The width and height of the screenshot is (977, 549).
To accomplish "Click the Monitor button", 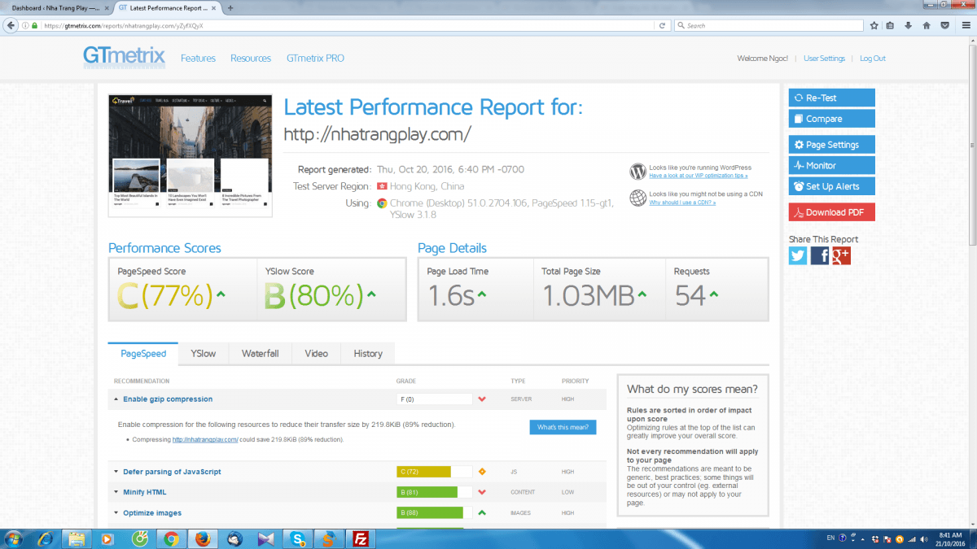I will pos(831,166).
